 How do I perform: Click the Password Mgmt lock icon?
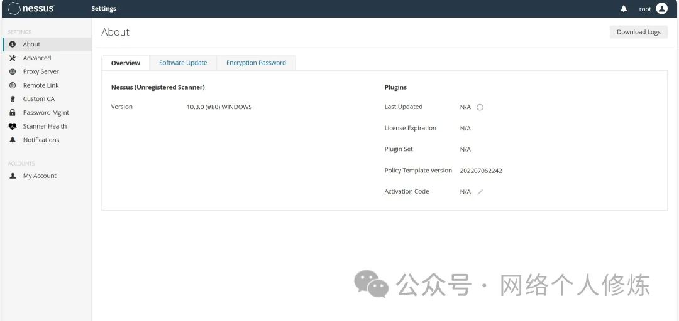point(13,113)
